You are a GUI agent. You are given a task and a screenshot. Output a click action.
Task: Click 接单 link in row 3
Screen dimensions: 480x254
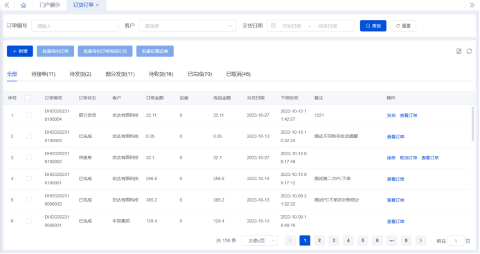(x=391, y=157)
